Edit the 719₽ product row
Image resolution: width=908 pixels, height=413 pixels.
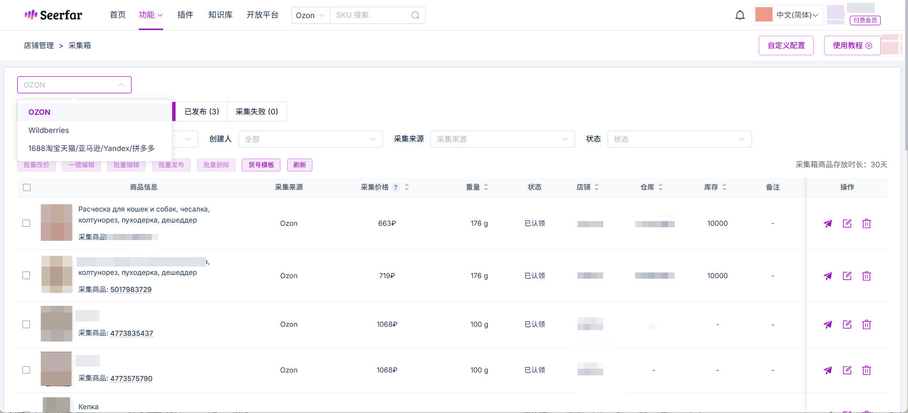(847, 276)
